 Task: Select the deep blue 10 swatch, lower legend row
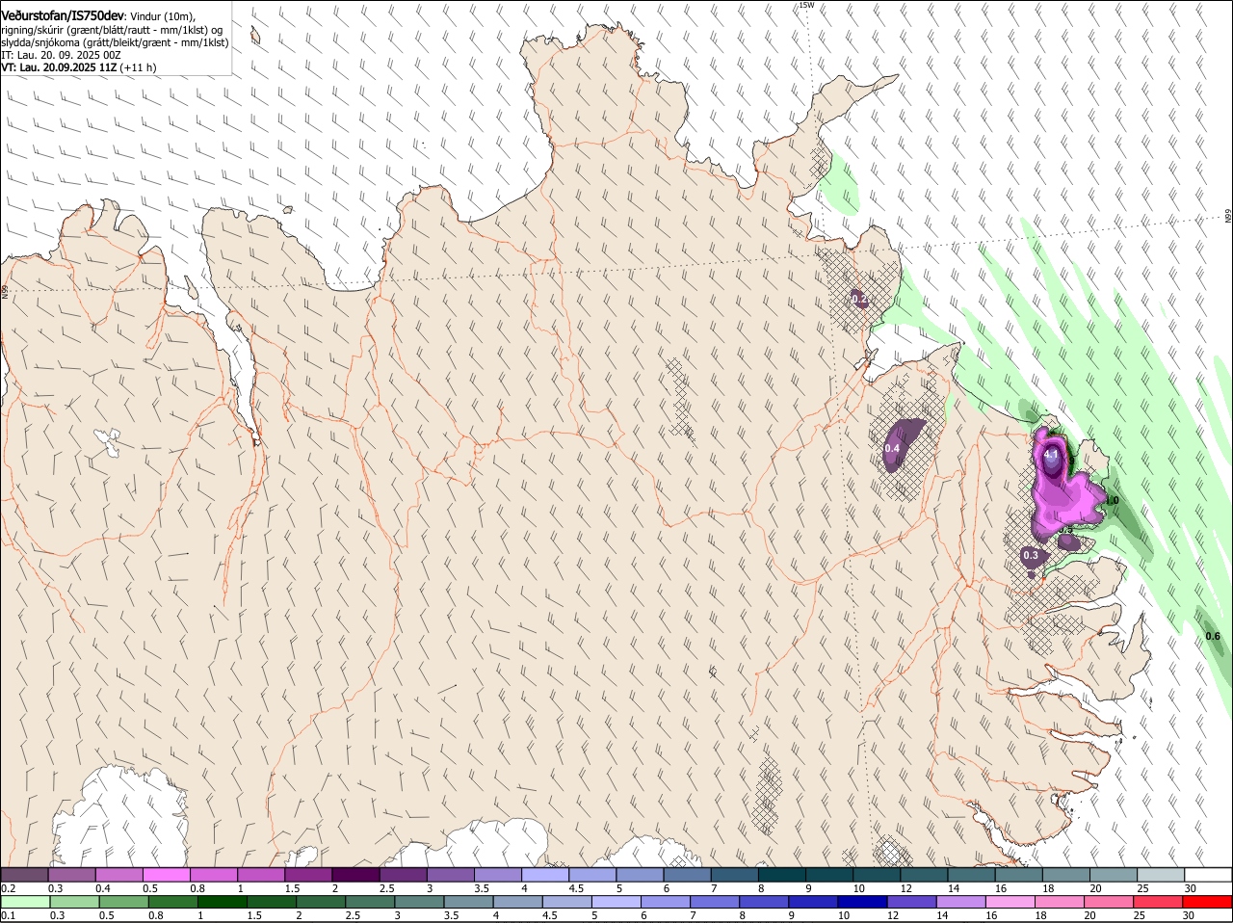pyautogui.click(x=862, y=902)
